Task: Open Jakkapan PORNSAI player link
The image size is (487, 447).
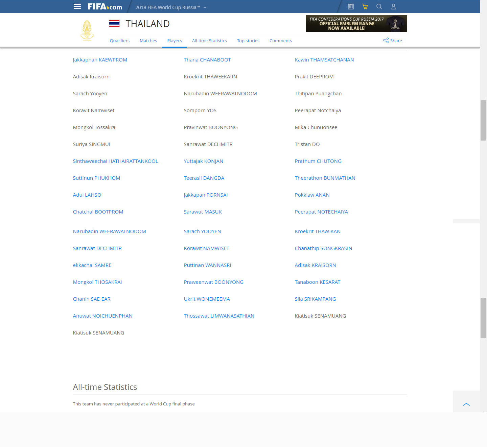Action: pyautogui.click(x=206, y=195)
